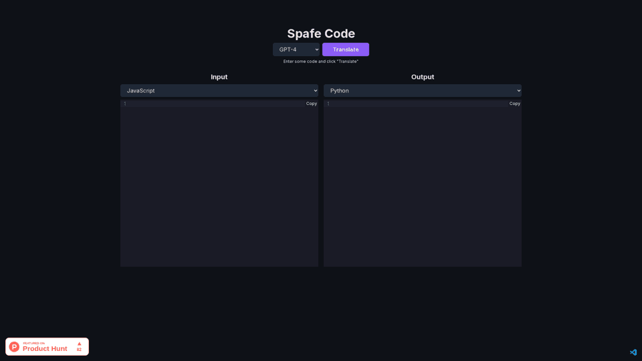Click the Output heading label
Screen dimensions: 642x361
[x=423, y=77]
